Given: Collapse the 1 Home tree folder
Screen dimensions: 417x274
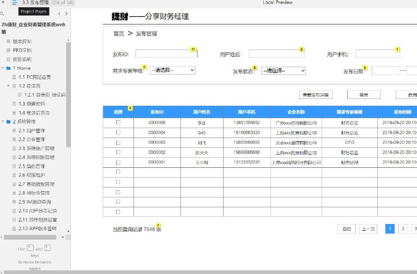Looking at the screenshot, I should 3,68.
